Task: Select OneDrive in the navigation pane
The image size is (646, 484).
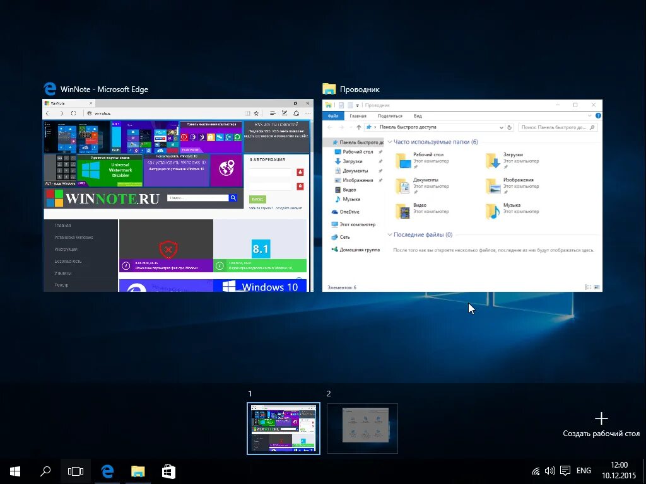Action: (x=349, y=212)
